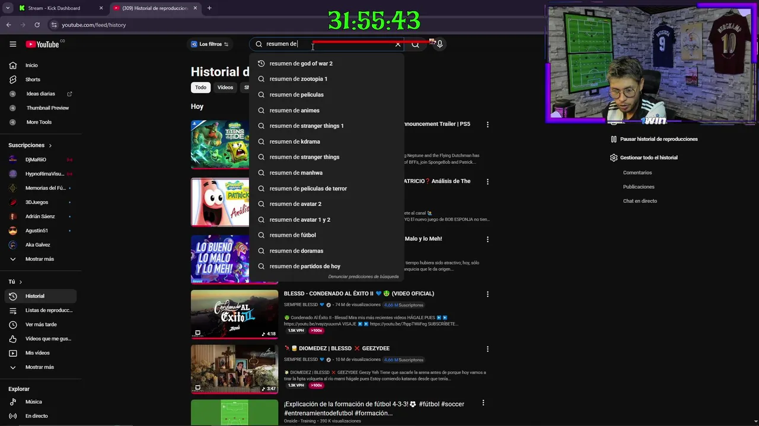Choose suggestion 'resumen de avatar 1 y 2'
This screenshot has height=426, width=759.
327,220
